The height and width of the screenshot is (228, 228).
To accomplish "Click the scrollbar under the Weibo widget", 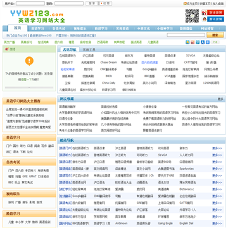I will [29, 87].
